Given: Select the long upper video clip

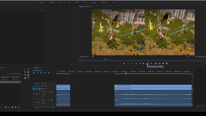Looking at the screenshot, I should pyautogui.click(x=153, y=86).
